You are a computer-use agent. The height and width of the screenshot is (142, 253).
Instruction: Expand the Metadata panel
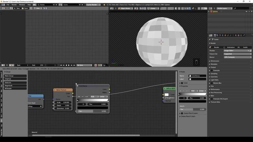pos(214,64)
